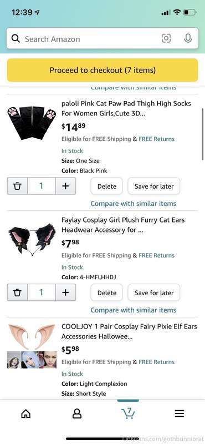This screenshot has width=205, height=444.
Task: Save Faylay Cat Ears for later
Action: tap(154, 292)
